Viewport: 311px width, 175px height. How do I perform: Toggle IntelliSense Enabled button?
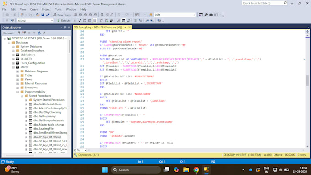(x=95, y=21)
